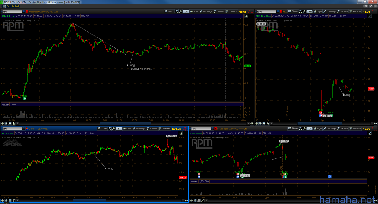Open Patterns in RPM 30m chart
This screenshot has height=204, width=378.
(x=355, y=11)
